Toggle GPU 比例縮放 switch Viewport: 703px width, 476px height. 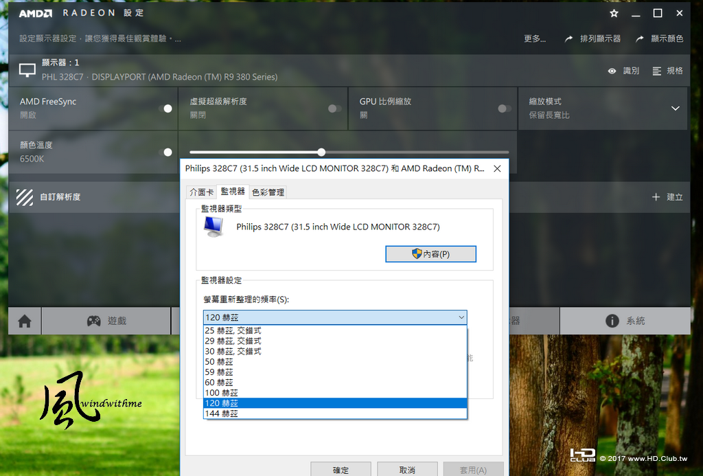point(505,109)
